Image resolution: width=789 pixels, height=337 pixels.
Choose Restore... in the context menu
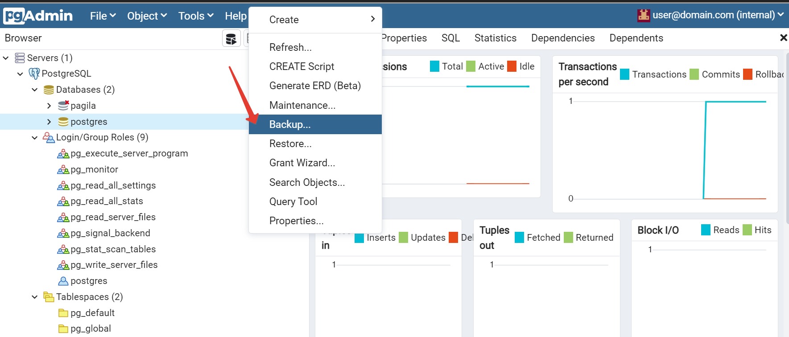(290, 144)
